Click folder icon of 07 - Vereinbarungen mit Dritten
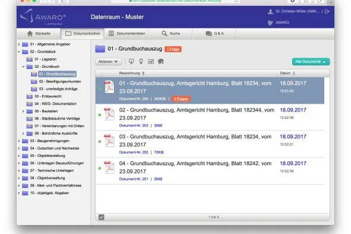This screenshot has height=234, width=351. click(x=30, y=126)
